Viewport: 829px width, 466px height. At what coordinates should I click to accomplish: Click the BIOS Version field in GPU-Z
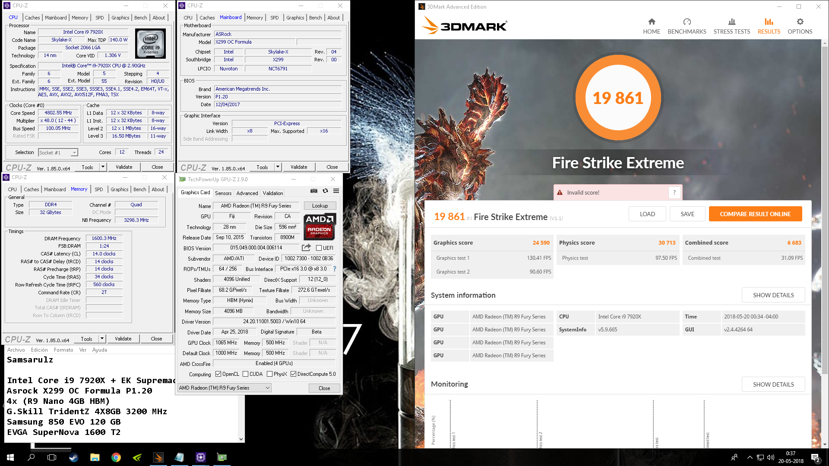256,248
